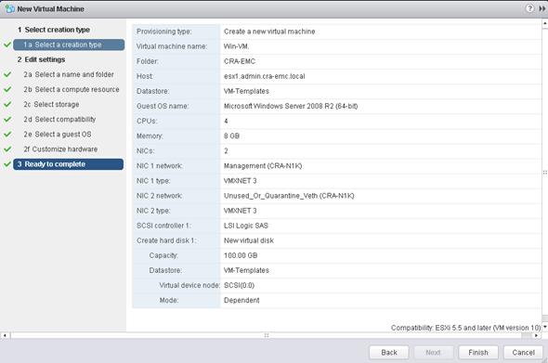Viewport: 548px width, 363px height.
Task: Click vertical scrollbar down arrow
Action: click(x=545, y=327)
